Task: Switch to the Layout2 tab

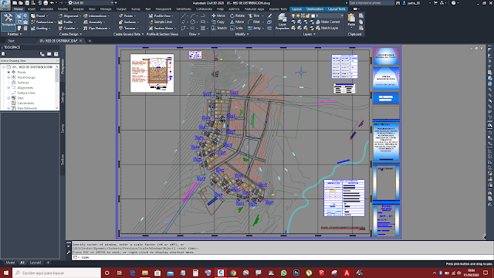Action: pyautogui.click(x=36, y=263)
